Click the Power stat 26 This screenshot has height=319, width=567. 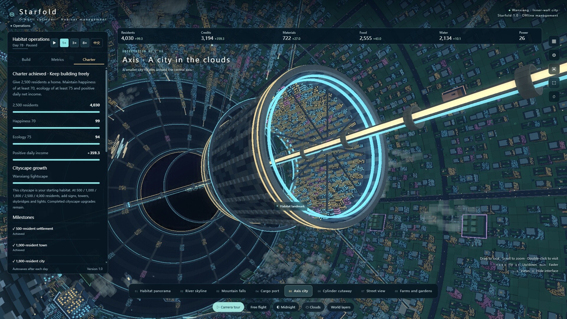point(523,36)
